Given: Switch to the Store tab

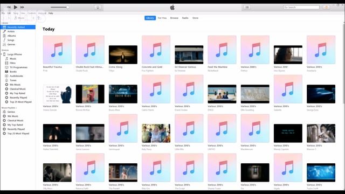Looking at the screenshot, I should (x=195, y=18).
